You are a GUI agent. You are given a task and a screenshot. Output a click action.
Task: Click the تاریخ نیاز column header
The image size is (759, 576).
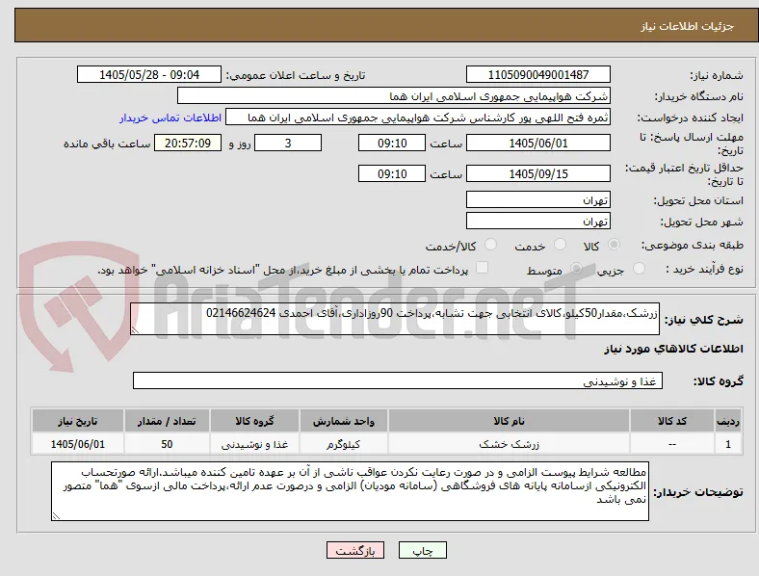click(x=78, y=421)
